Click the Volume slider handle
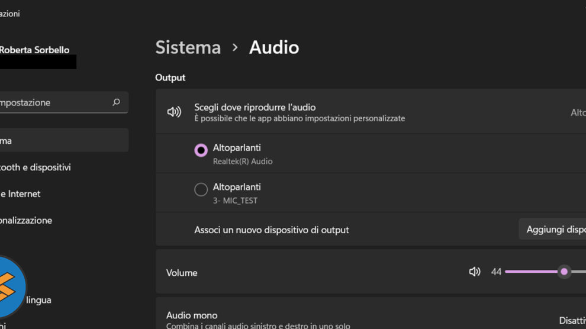Viewport: 586px width, 329px height. pyautogui.click(x=564, y=272)
